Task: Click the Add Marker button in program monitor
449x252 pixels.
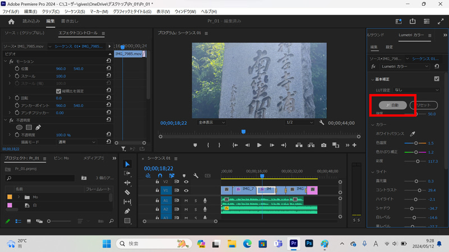Action: (195, 145)
